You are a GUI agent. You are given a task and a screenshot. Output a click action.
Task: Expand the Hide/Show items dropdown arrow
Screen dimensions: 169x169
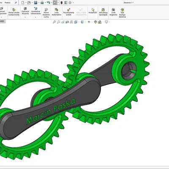[92, 22]
